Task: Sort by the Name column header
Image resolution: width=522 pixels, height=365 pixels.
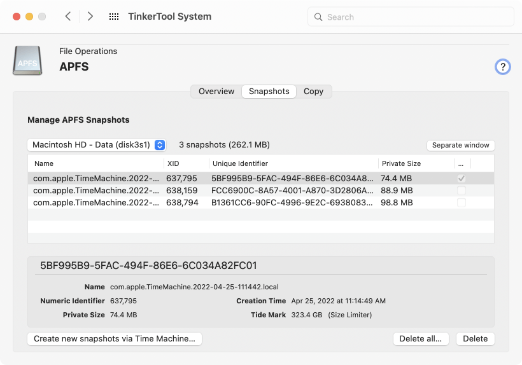Action: tap(96, 163)
